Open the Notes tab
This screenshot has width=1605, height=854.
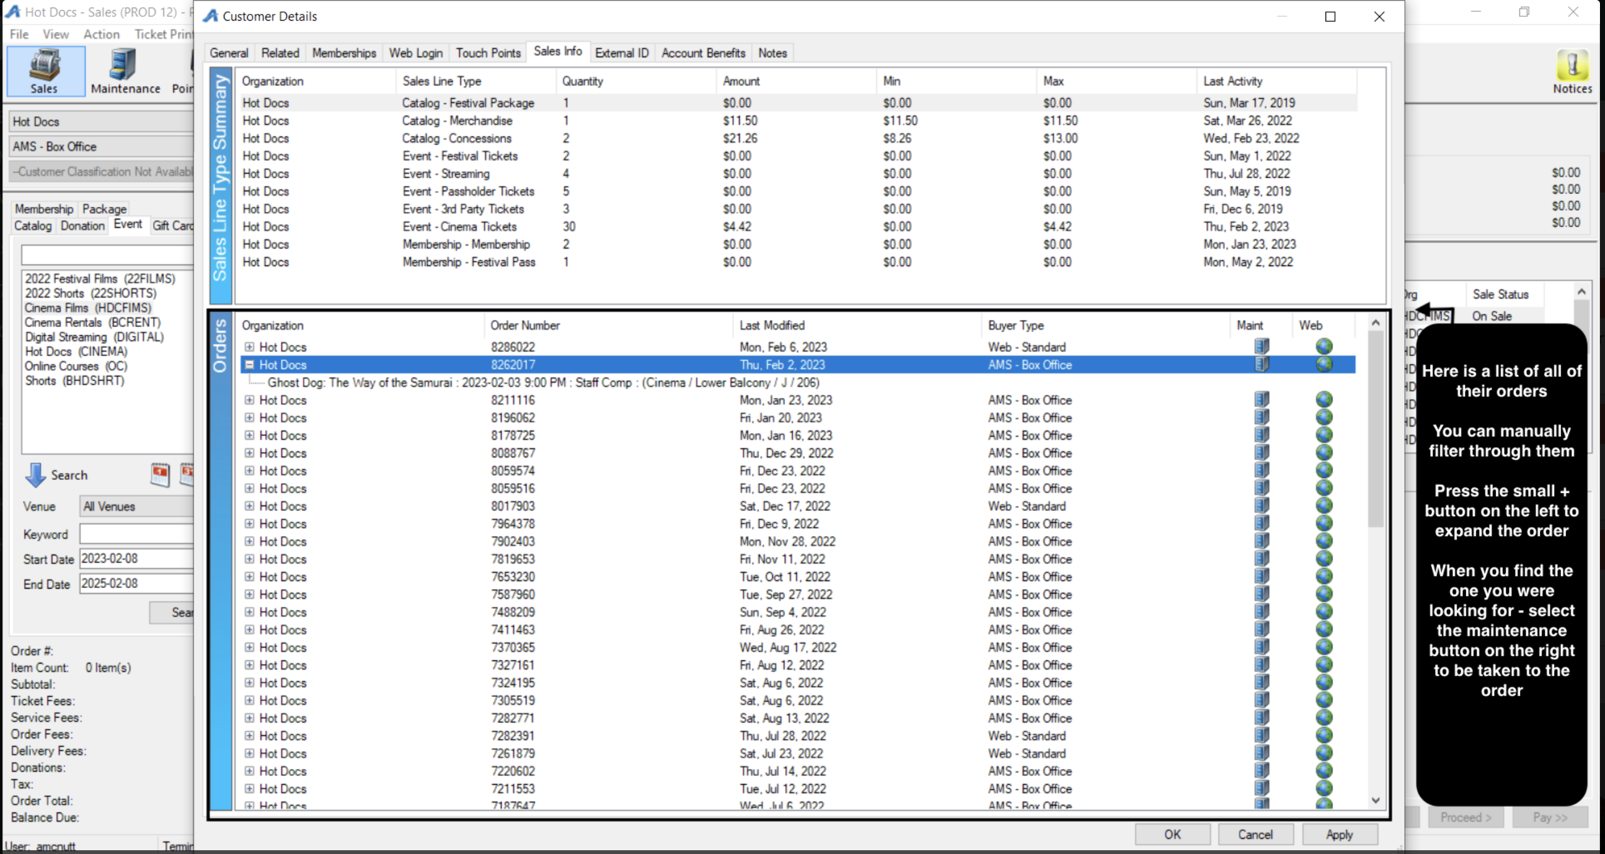coord(772,53)
